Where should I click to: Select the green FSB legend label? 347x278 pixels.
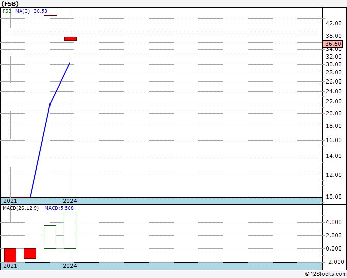tap(7, 11)
